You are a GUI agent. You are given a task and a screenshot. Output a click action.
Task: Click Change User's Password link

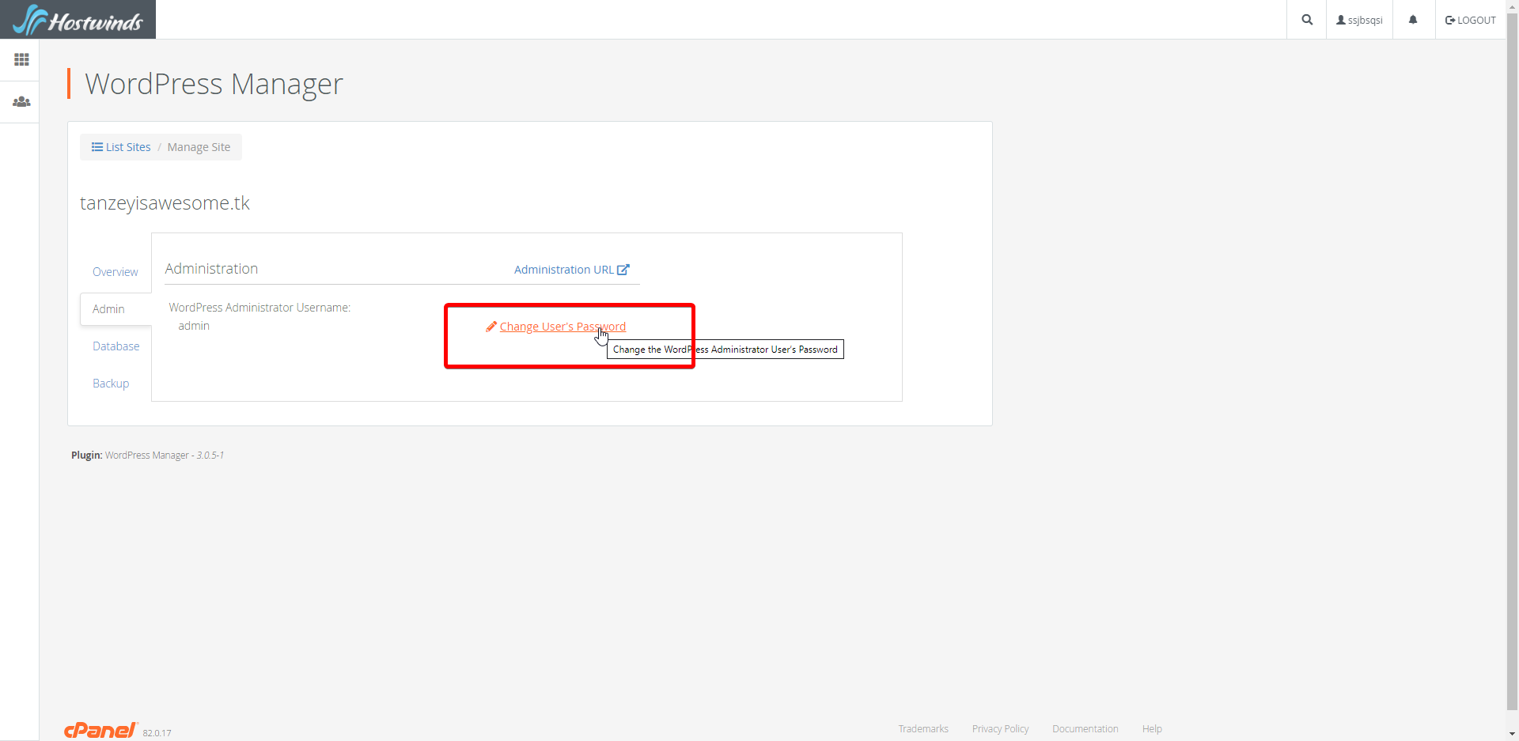(x=563, y=327)
